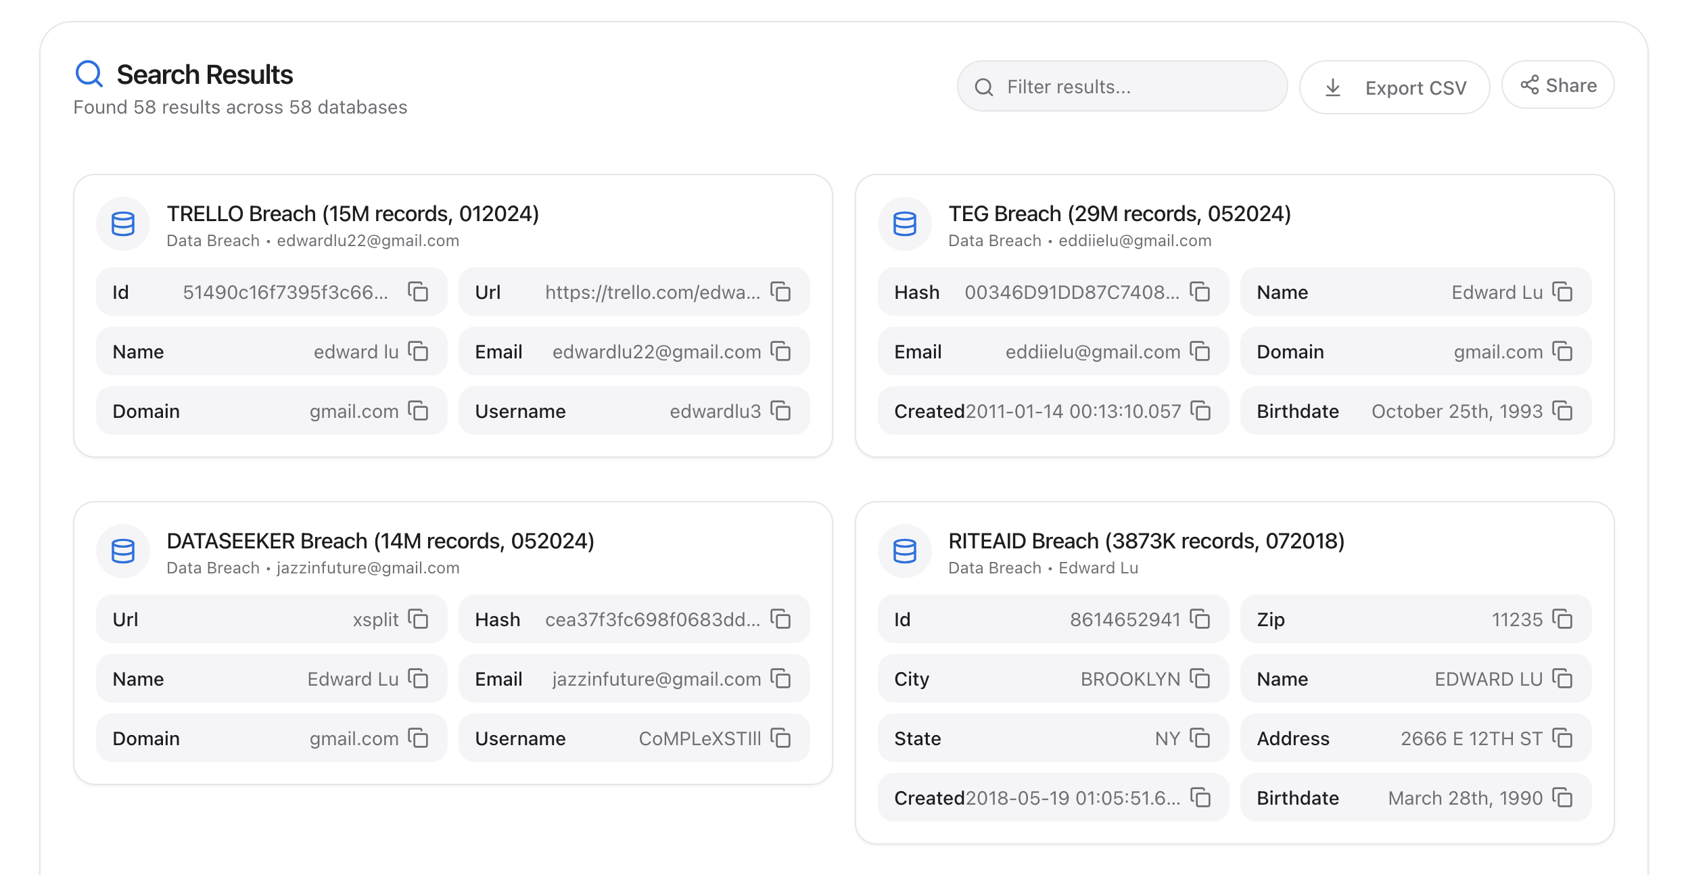This screenshot has height=875, width=1684.
Task: Copy the TEG breach hash
Action: pyautogui.click(x=1200, y=292)
